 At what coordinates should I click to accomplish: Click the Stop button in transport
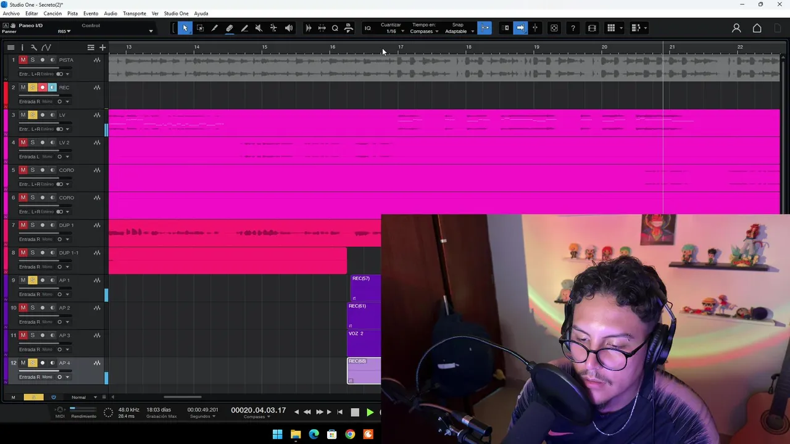pyautogui.click(x=355, y=412)
